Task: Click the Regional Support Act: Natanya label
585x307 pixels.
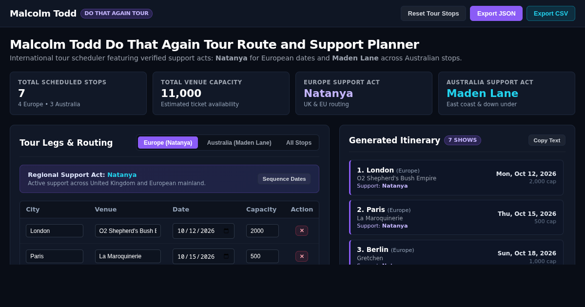Action: [x=82, y=175]
